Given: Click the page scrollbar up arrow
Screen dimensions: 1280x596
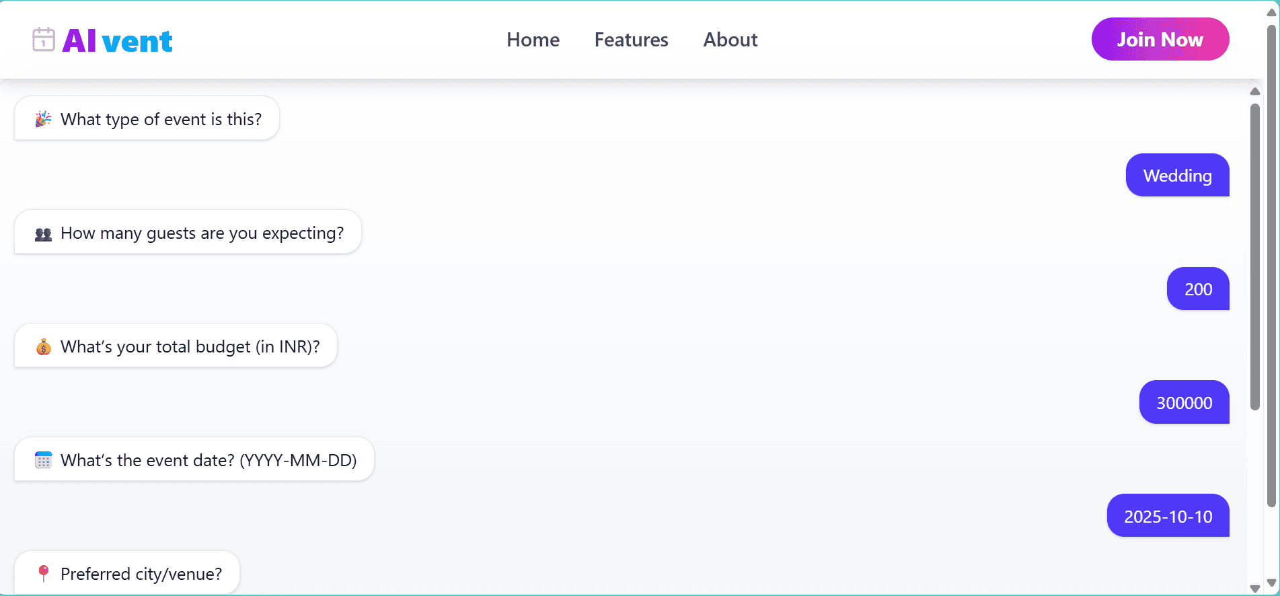Looking at the screenshot, I should pyautogui.click(x=1271, y=12).
